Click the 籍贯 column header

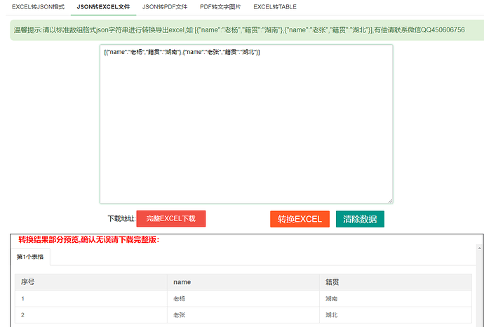pos(396,282)
